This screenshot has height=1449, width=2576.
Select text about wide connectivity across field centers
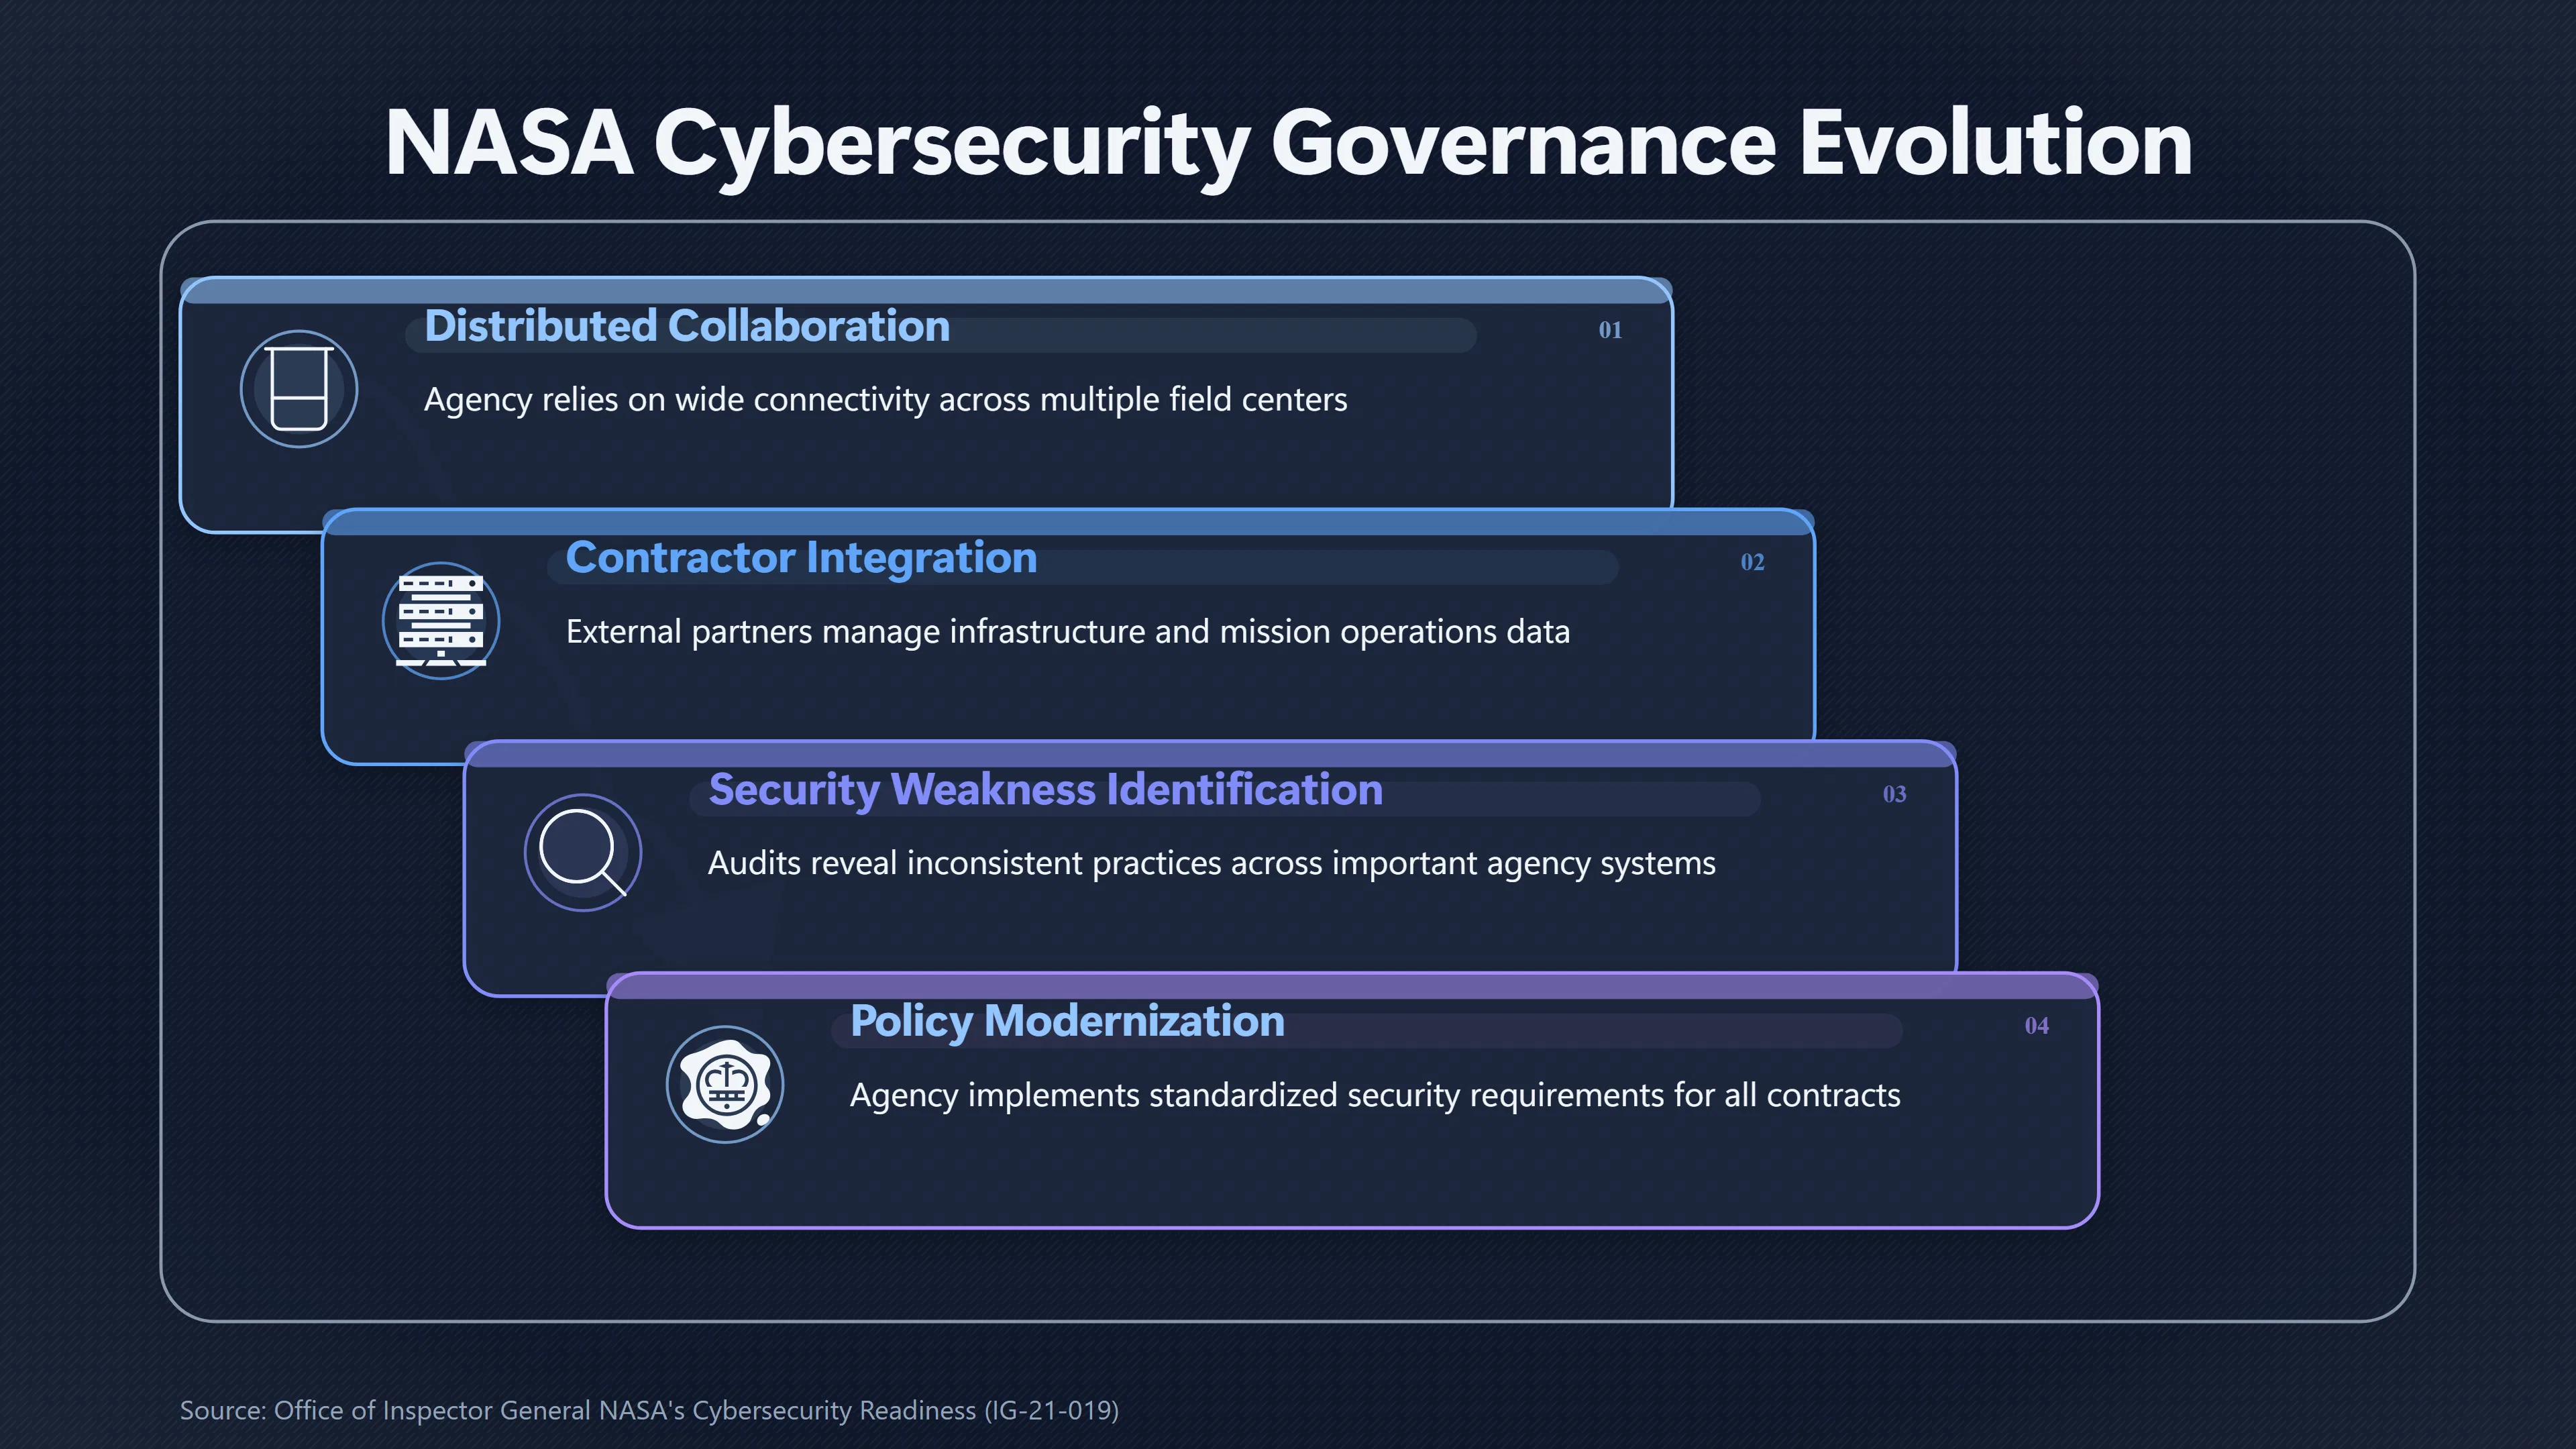[885, 400]
